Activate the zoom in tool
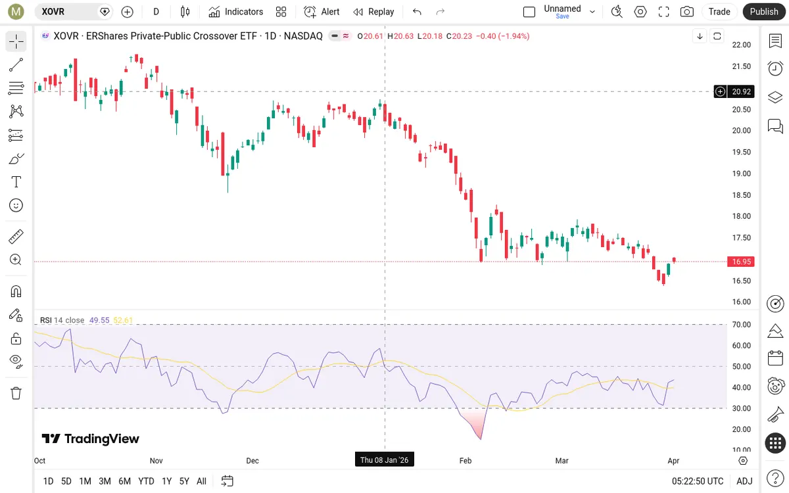Image resolution: width=789 pixels, height=493 pixels. [x=16, y=260]
